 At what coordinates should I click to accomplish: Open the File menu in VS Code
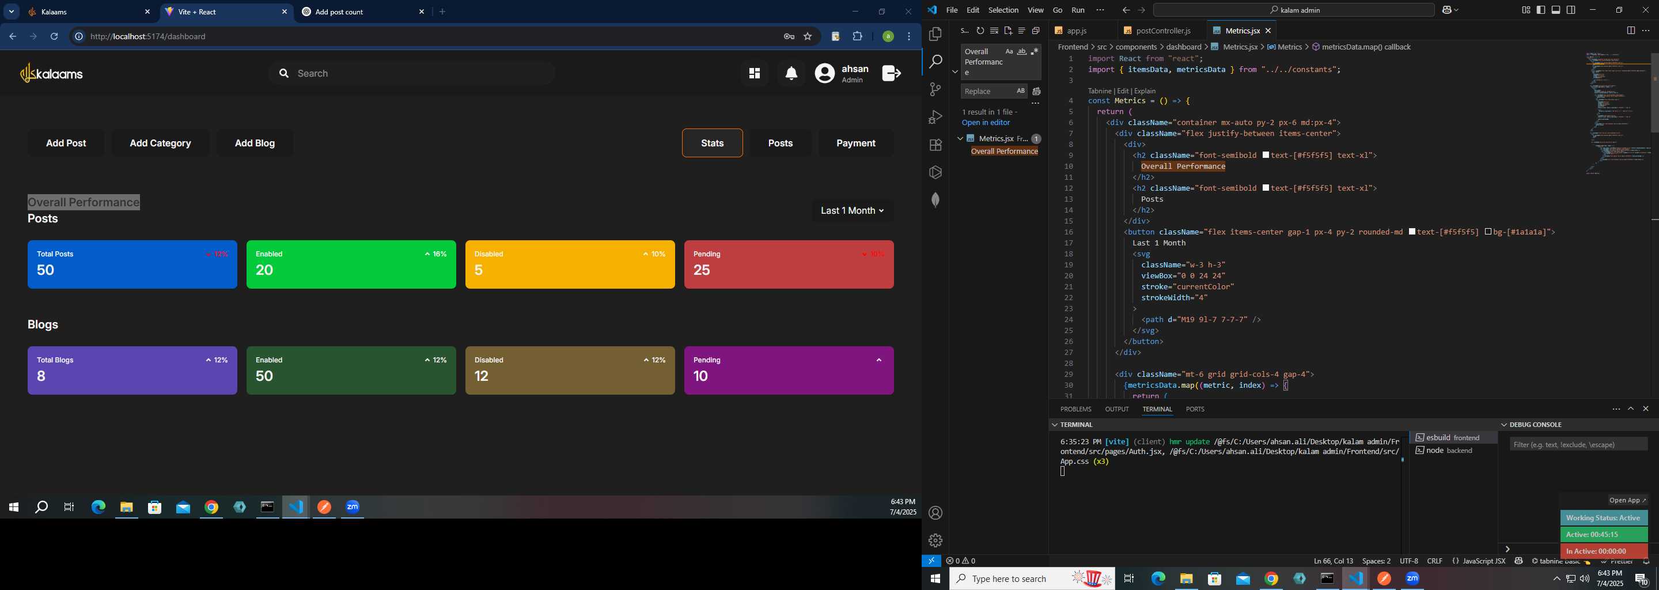click(x=952, y=10)
